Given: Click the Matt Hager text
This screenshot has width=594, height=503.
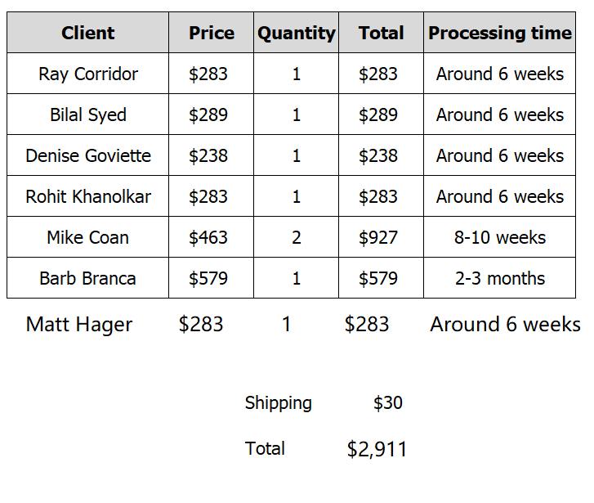Looking at the screenshot, I should [79, 325].
